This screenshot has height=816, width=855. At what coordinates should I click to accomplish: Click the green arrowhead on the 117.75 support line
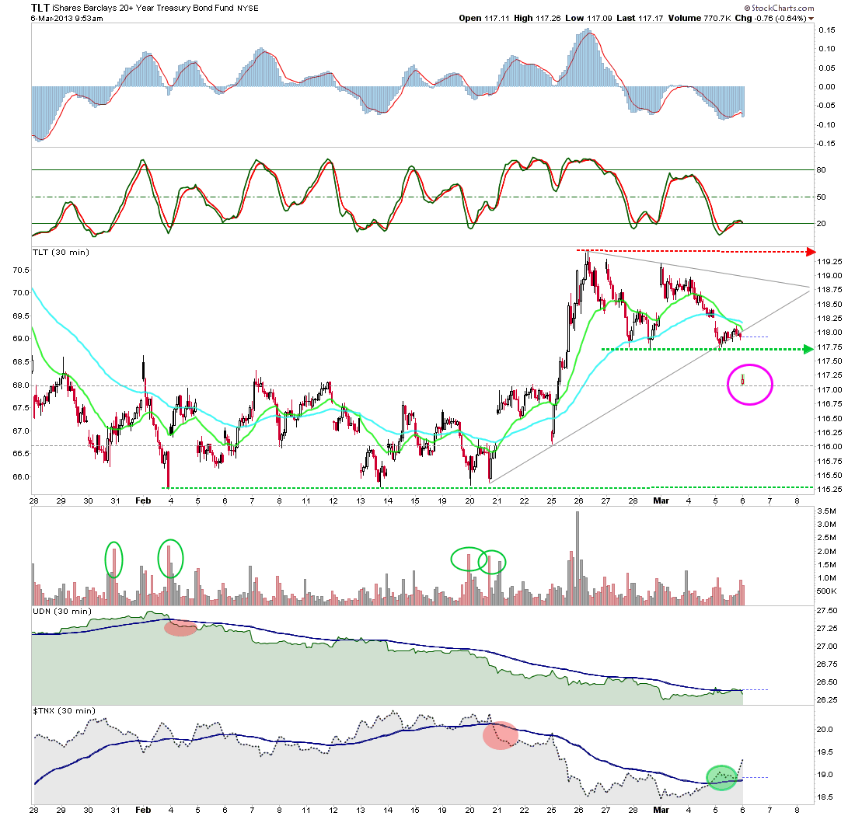point(809,349)
